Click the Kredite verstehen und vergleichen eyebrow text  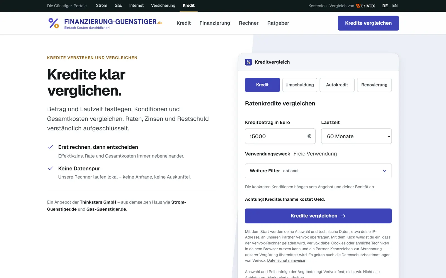(92, 58)
